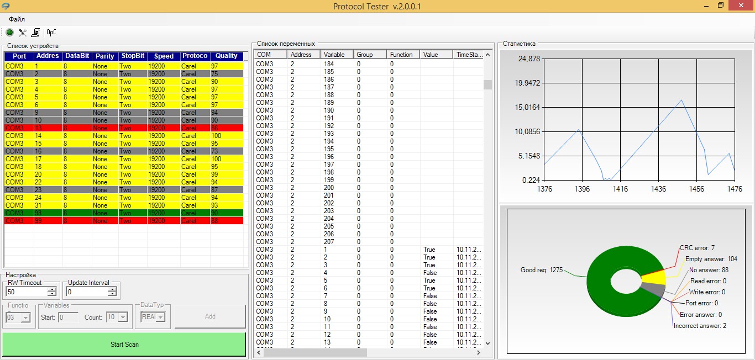Click the left arrow of variables horizontal scrollbar
Screen dimensions: 755x360
click(259, 353)
